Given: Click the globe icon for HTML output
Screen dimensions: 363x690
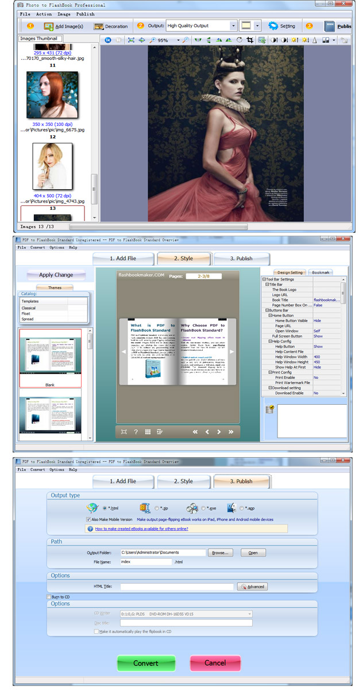Looking at the screenshot, I should click(x=92, y=508).
